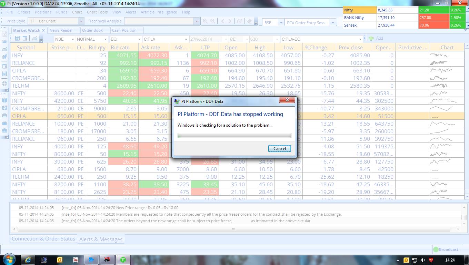Open the CIPLA-EQ scrip dropdown

(x=360, y=39)
